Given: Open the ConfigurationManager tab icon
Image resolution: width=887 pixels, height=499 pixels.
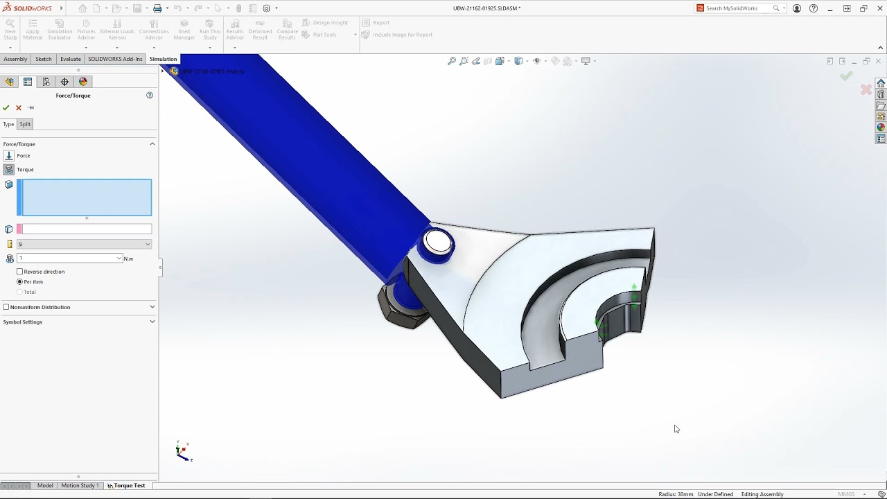Looking at the screenshot, I should pos(46,82).
